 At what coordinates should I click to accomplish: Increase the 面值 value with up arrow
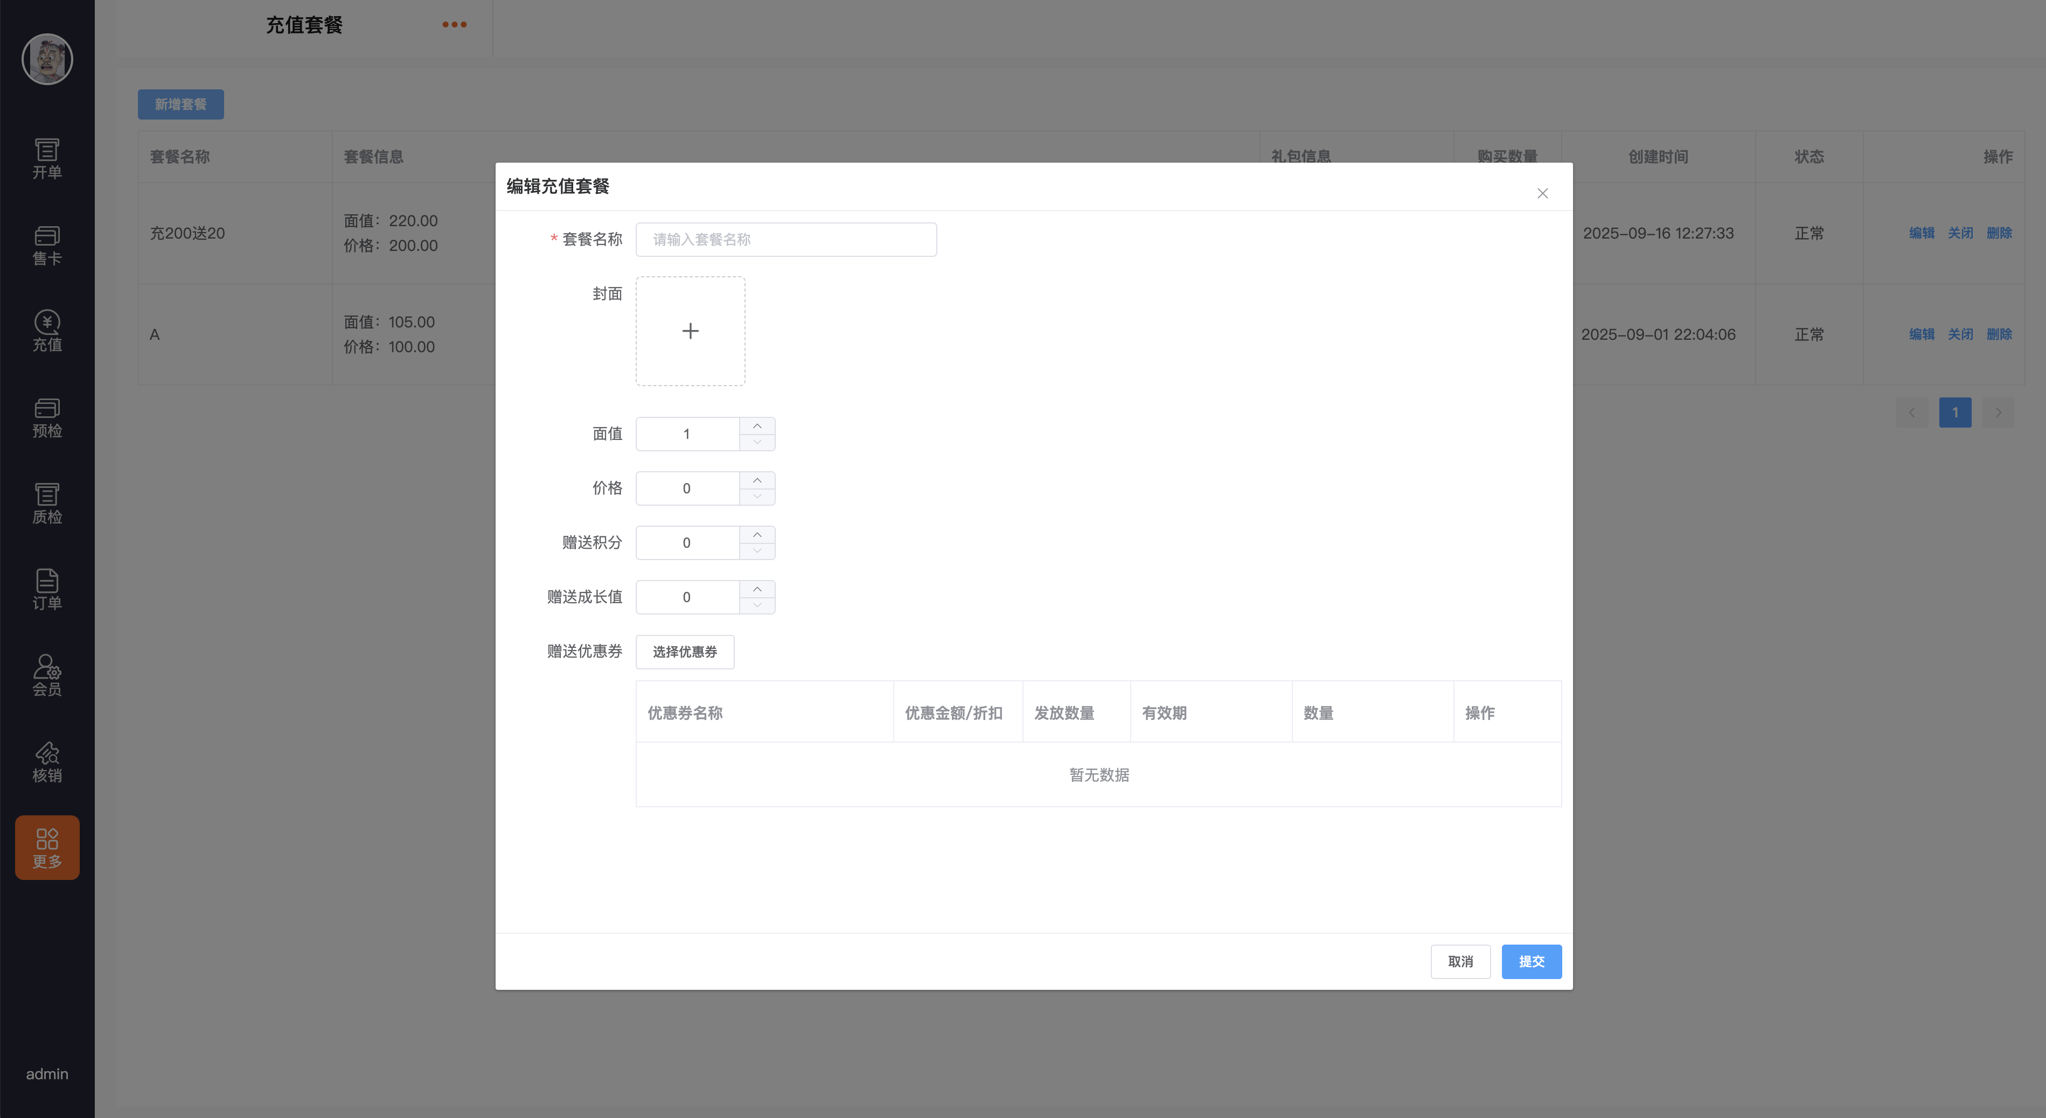tap(757, 427)
